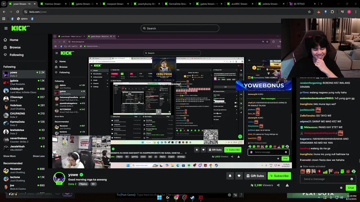Viewport: 360px width, 202px height.
Task: Click the green KICK logo
Action: 20,28
